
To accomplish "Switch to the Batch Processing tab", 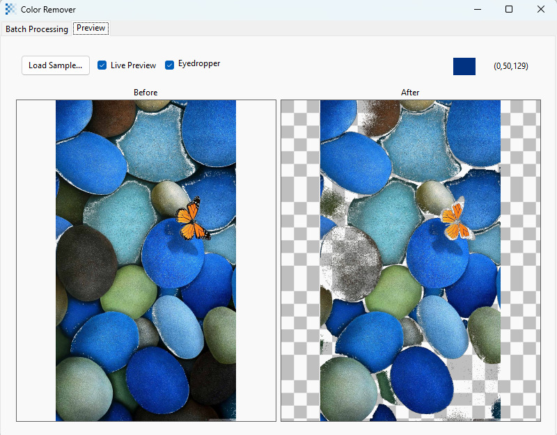I will click(37, 29).
